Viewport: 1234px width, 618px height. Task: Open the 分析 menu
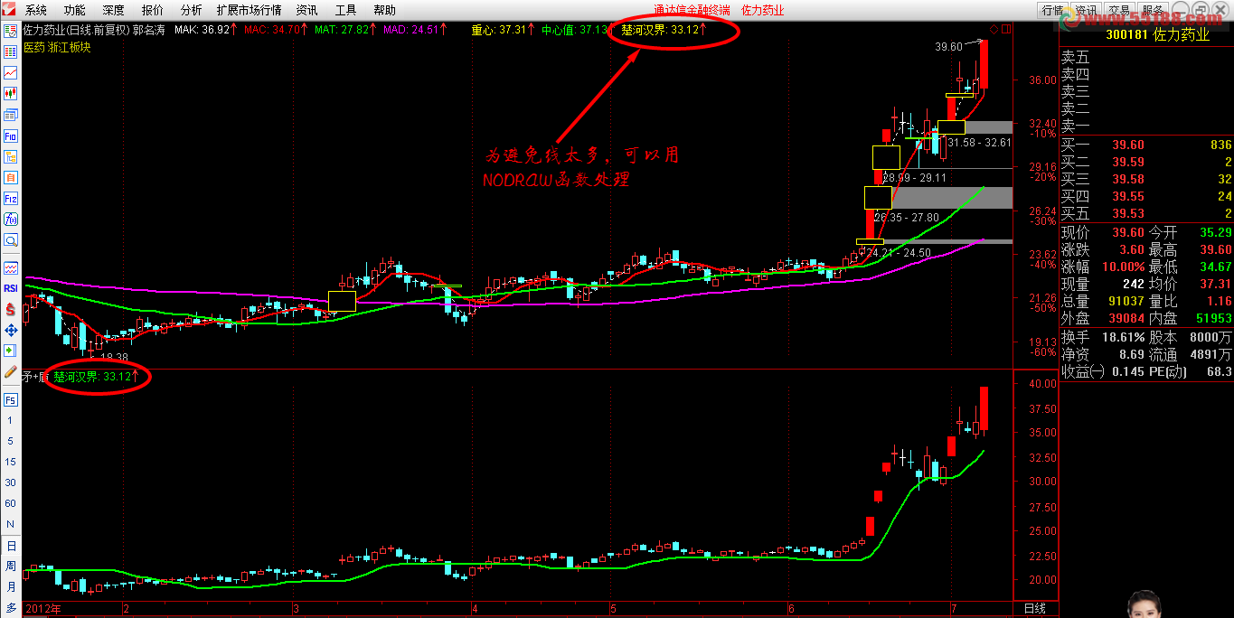click(191, 11)
